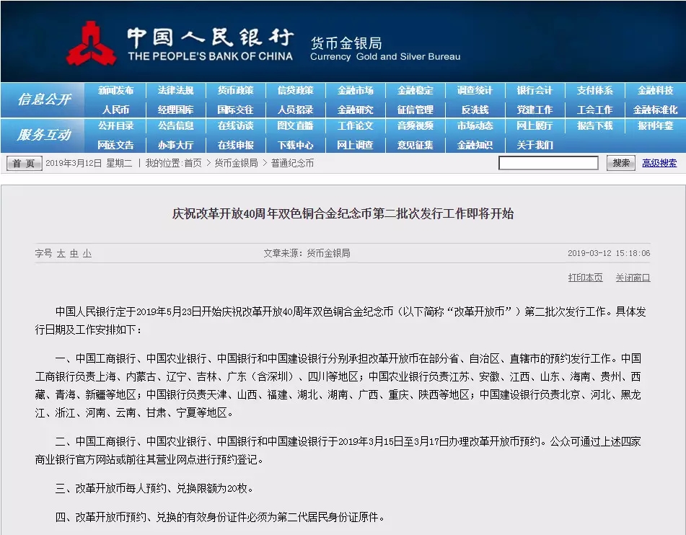
Task: Go to the 经理国库 section
Action: tap(175, 110)
